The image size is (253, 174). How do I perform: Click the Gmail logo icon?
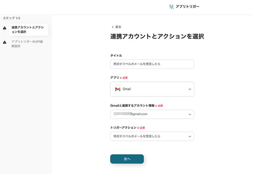[118, 89]
